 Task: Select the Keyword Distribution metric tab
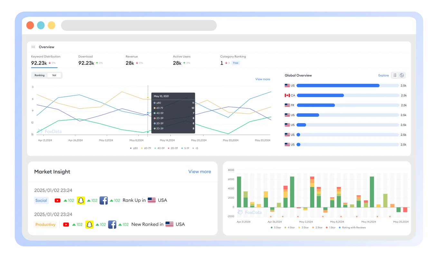pos(45,60)
